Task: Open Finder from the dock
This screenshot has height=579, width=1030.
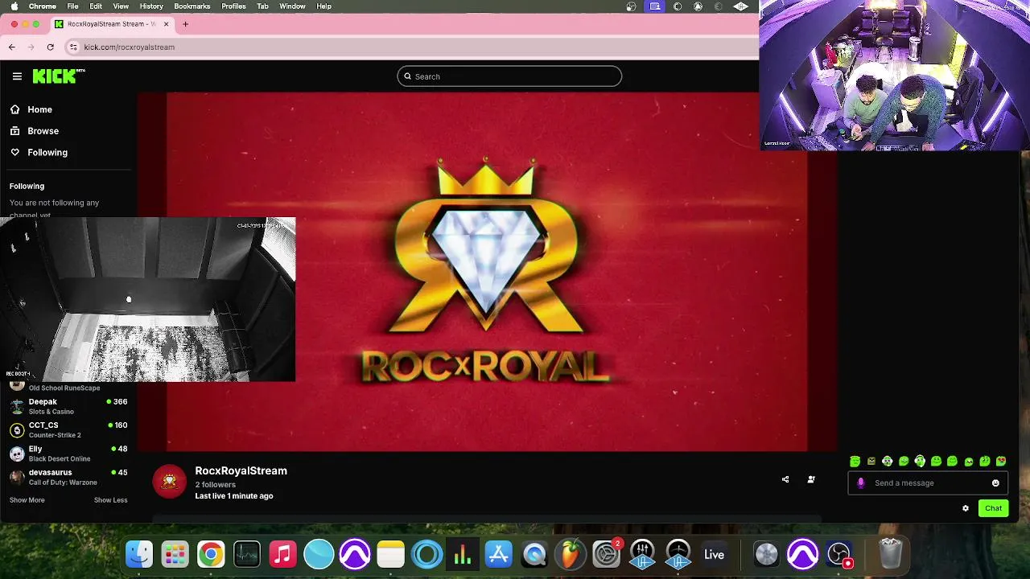Action: (x=139, y=554)
